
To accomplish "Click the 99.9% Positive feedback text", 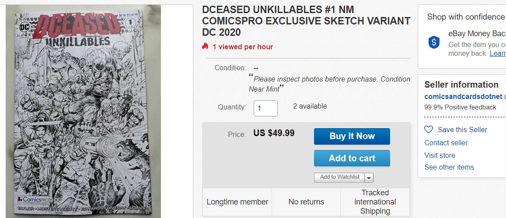I will point(460,107).
